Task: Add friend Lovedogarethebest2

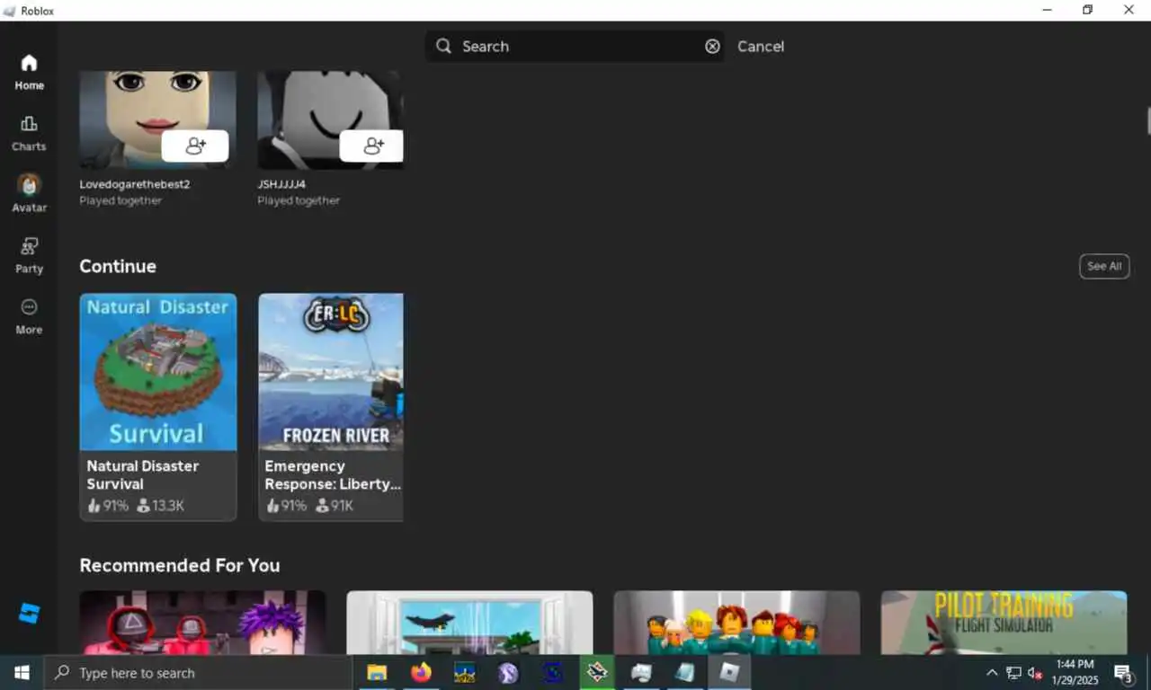Action: tap(195, 146)
